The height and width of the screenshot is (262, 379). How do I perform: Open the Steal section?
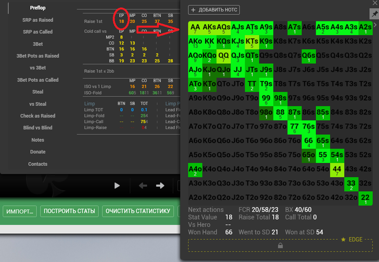click(38, 92)
